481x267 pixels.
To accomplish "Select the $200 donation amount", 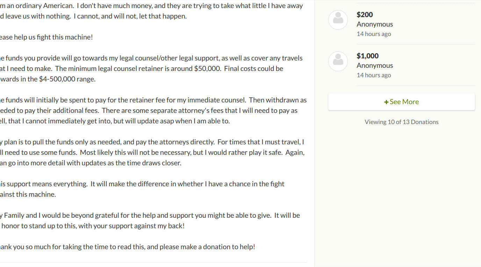I will [365, 15].
